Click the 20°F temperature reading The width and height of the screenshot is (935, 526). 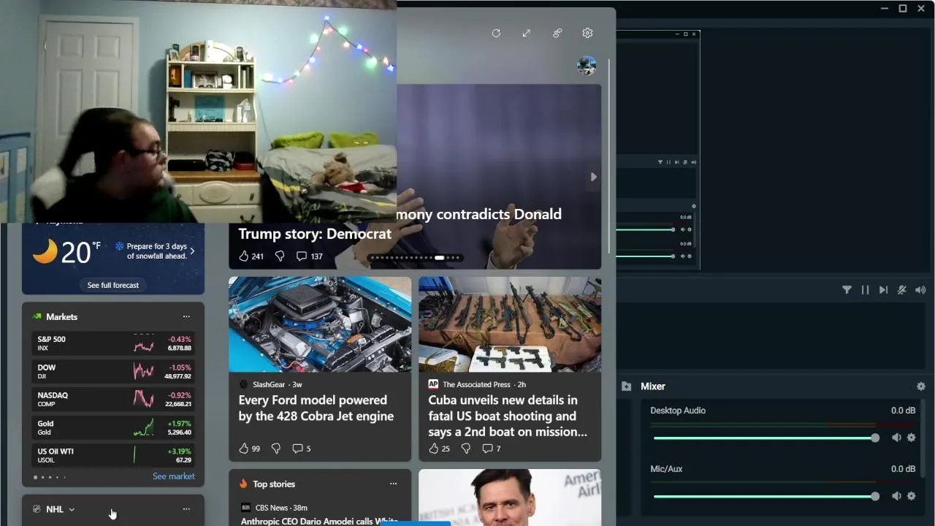[x=80, y=252]
